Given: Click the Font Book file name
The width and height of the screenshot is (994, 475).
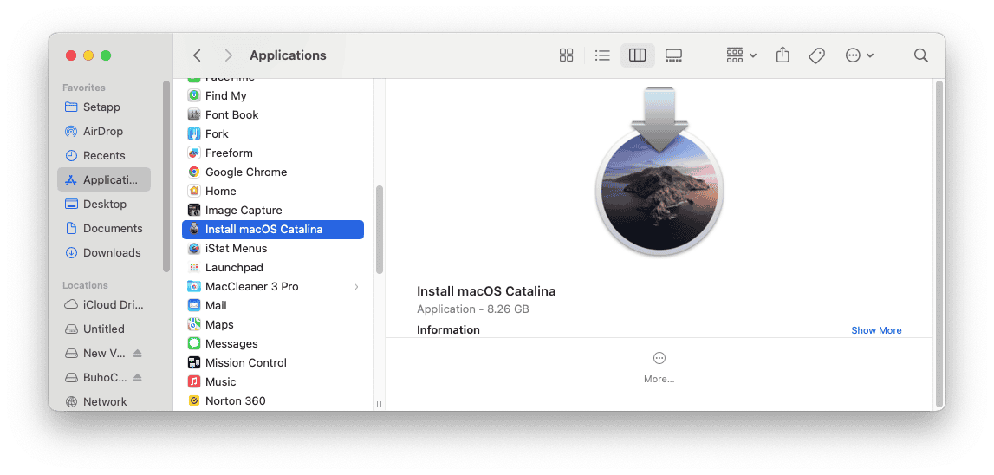Looking at the screenshot, I should click(232, 114).
